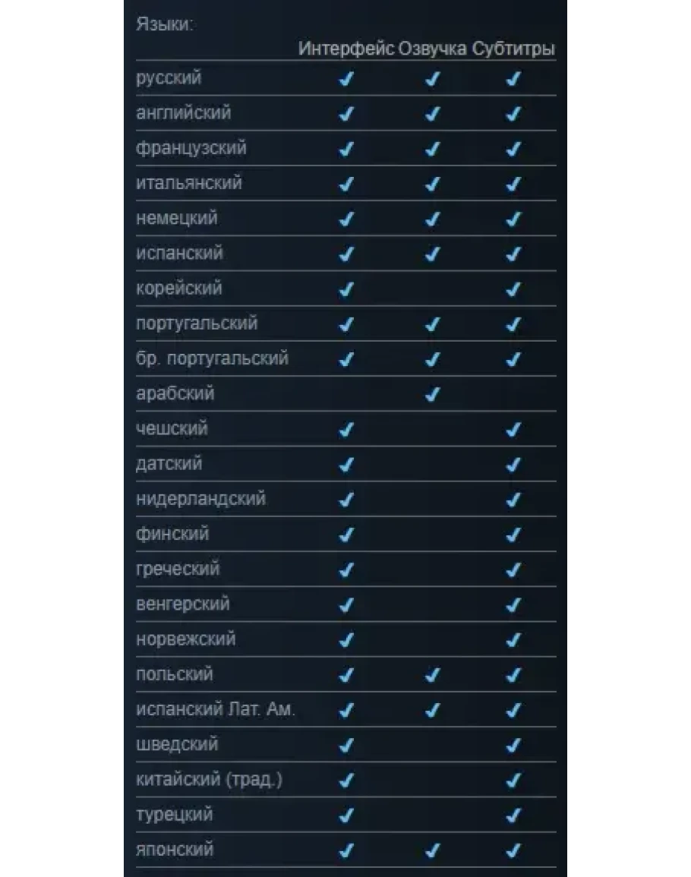Screen dimensions: 691x877
Task: Click the Japanese interface checkmark
Action: pos(346,850)
